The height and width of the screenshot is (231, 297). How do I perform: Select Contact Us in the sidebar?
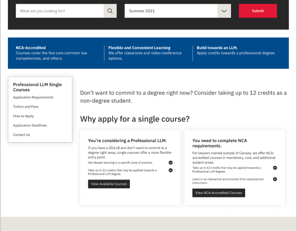21,135
